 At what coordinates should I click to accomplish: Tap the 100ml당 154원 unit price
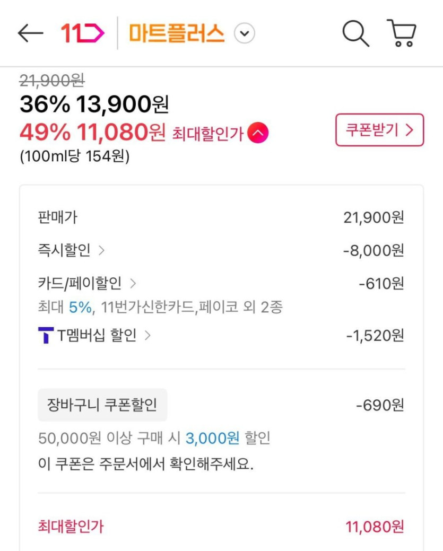click(74, 157)
